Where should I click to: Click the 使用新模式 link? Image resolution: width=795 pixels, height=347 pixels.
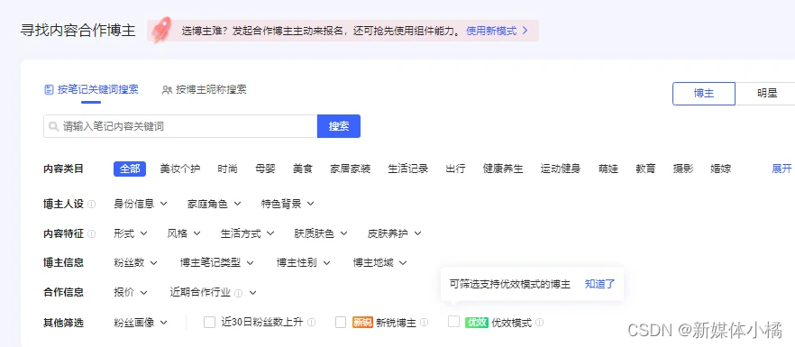[x=491, y=31]
